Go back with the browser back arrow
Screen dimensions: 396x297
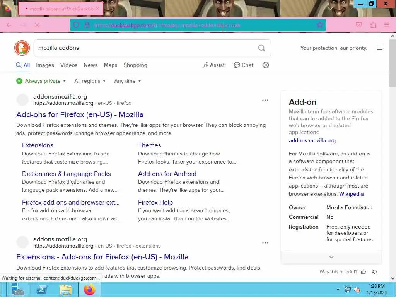pos(9,25)
